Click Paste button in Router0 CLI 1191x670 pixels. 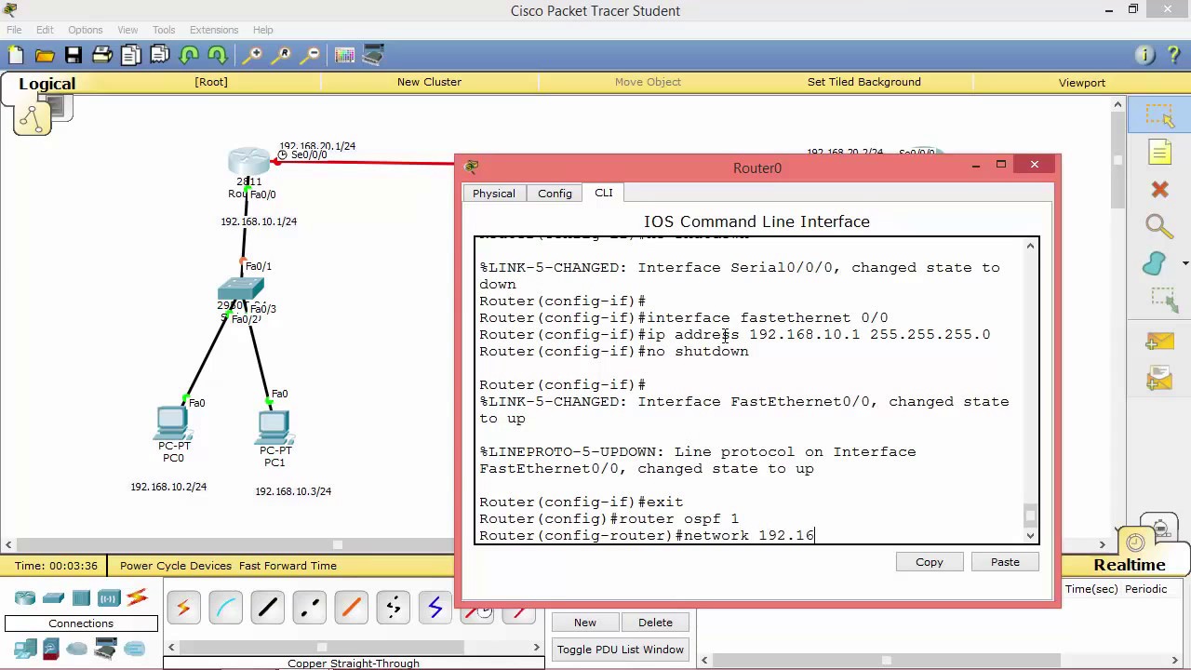[x=1005, y=562]
